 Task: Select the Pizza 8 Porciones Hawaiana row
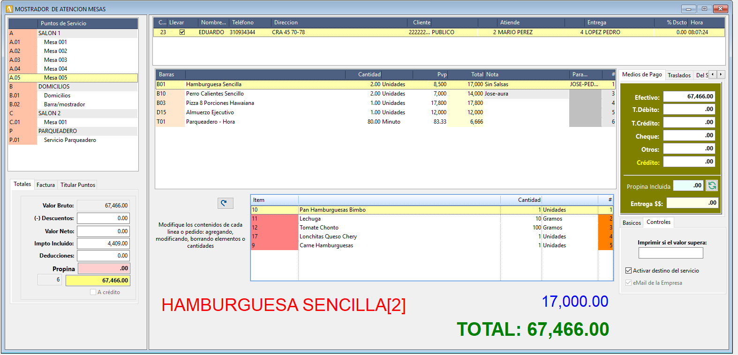[x=220, y=103]
